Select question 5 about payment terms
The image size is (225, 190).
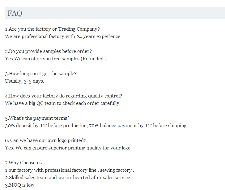37,118
